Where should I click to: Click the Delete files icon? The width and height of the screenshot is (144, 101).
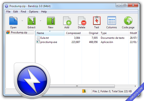coord(82,21)
